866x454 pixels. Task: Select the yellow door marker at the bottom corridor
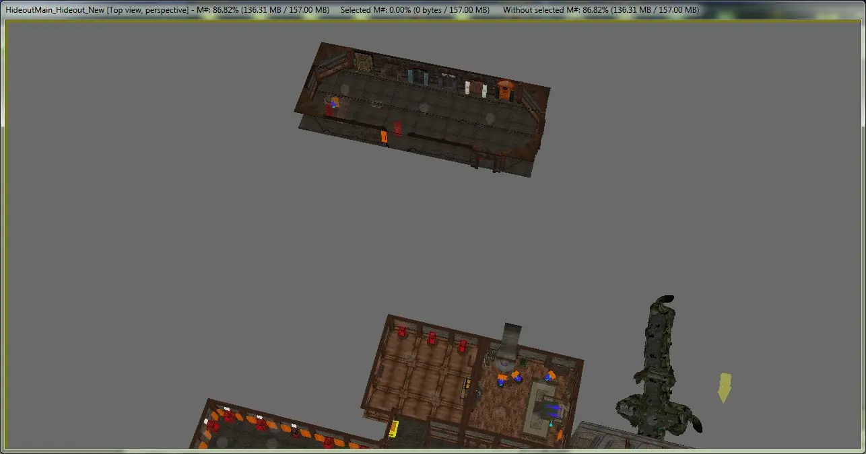394,428
